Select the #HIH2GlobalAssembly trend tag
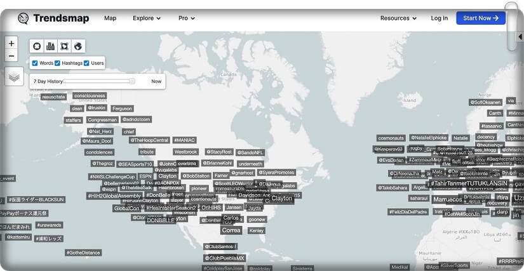 pos(114,196)
